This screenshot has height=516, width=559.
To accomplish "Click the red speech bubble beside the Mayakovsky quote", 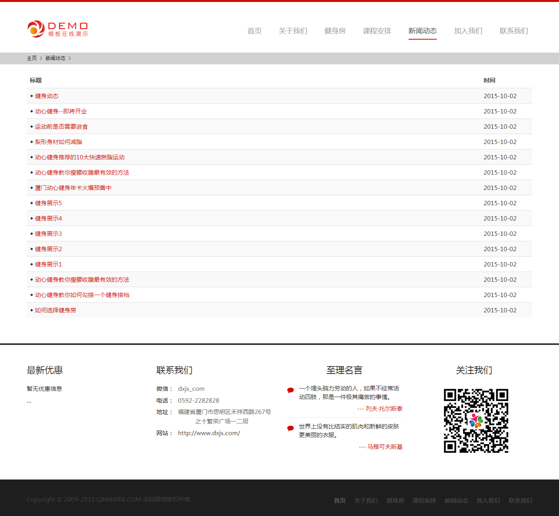I will click(290, 428).
